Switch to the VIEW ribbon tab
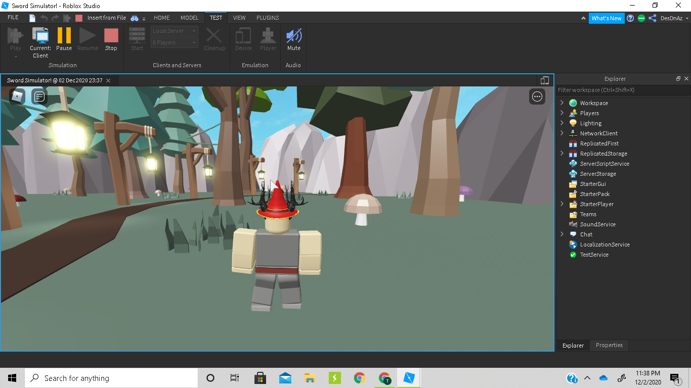 pos(239,18)
